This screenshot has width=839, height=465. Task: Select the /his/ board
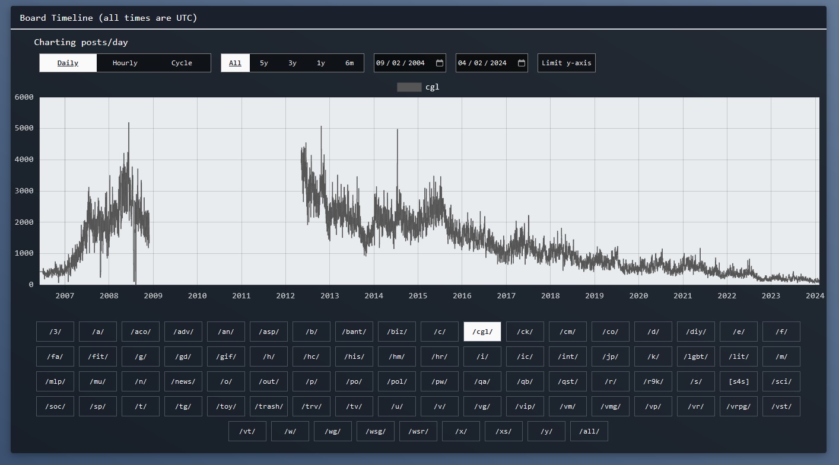click(x=354, y=356)
